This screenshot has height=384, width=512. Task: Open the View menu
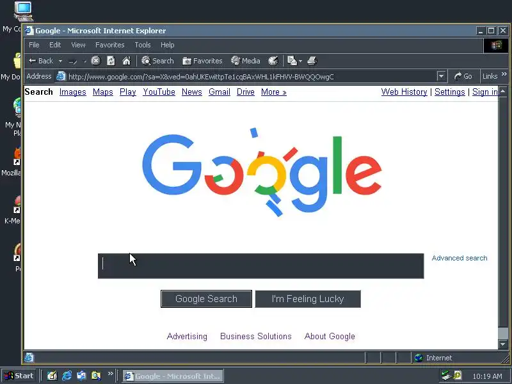click(x=78, y=45)
